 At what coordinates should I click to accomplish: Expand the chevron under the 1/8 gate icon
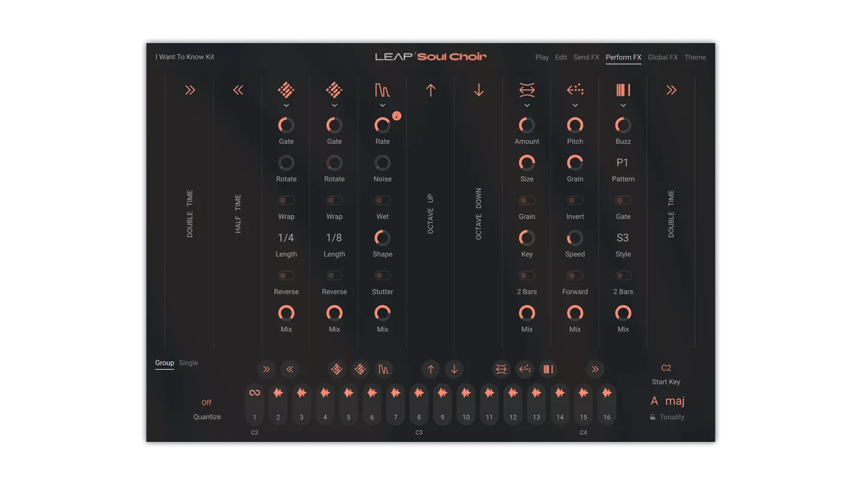(334, 105)
